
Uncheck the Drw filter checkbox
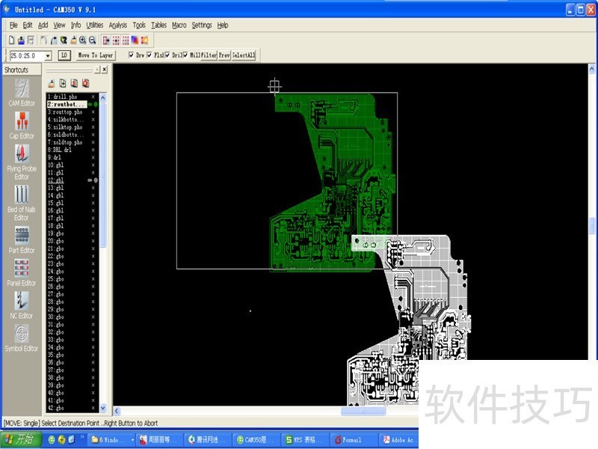point(132,55)
